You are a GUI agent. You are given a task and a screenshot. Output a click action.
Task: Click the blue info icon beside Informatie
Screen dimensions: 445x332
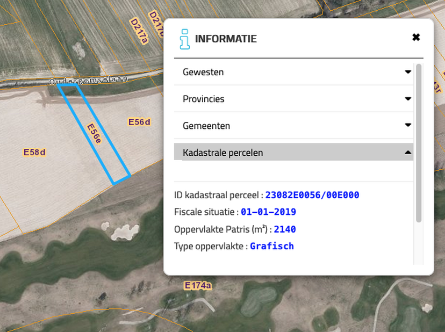point(184,39)
